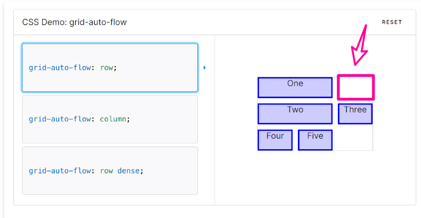Click the 'grid-auto-flow' property in the column option
This screenshot has width=421, height=218.
(x=60, y=119)
